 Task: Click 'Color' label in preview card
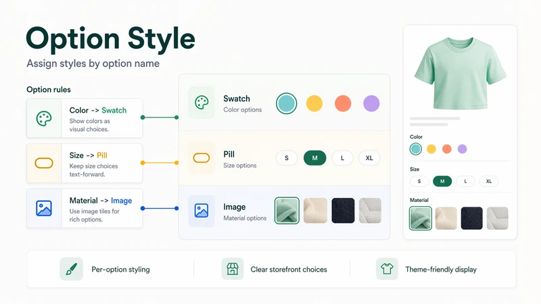[416, 137]
